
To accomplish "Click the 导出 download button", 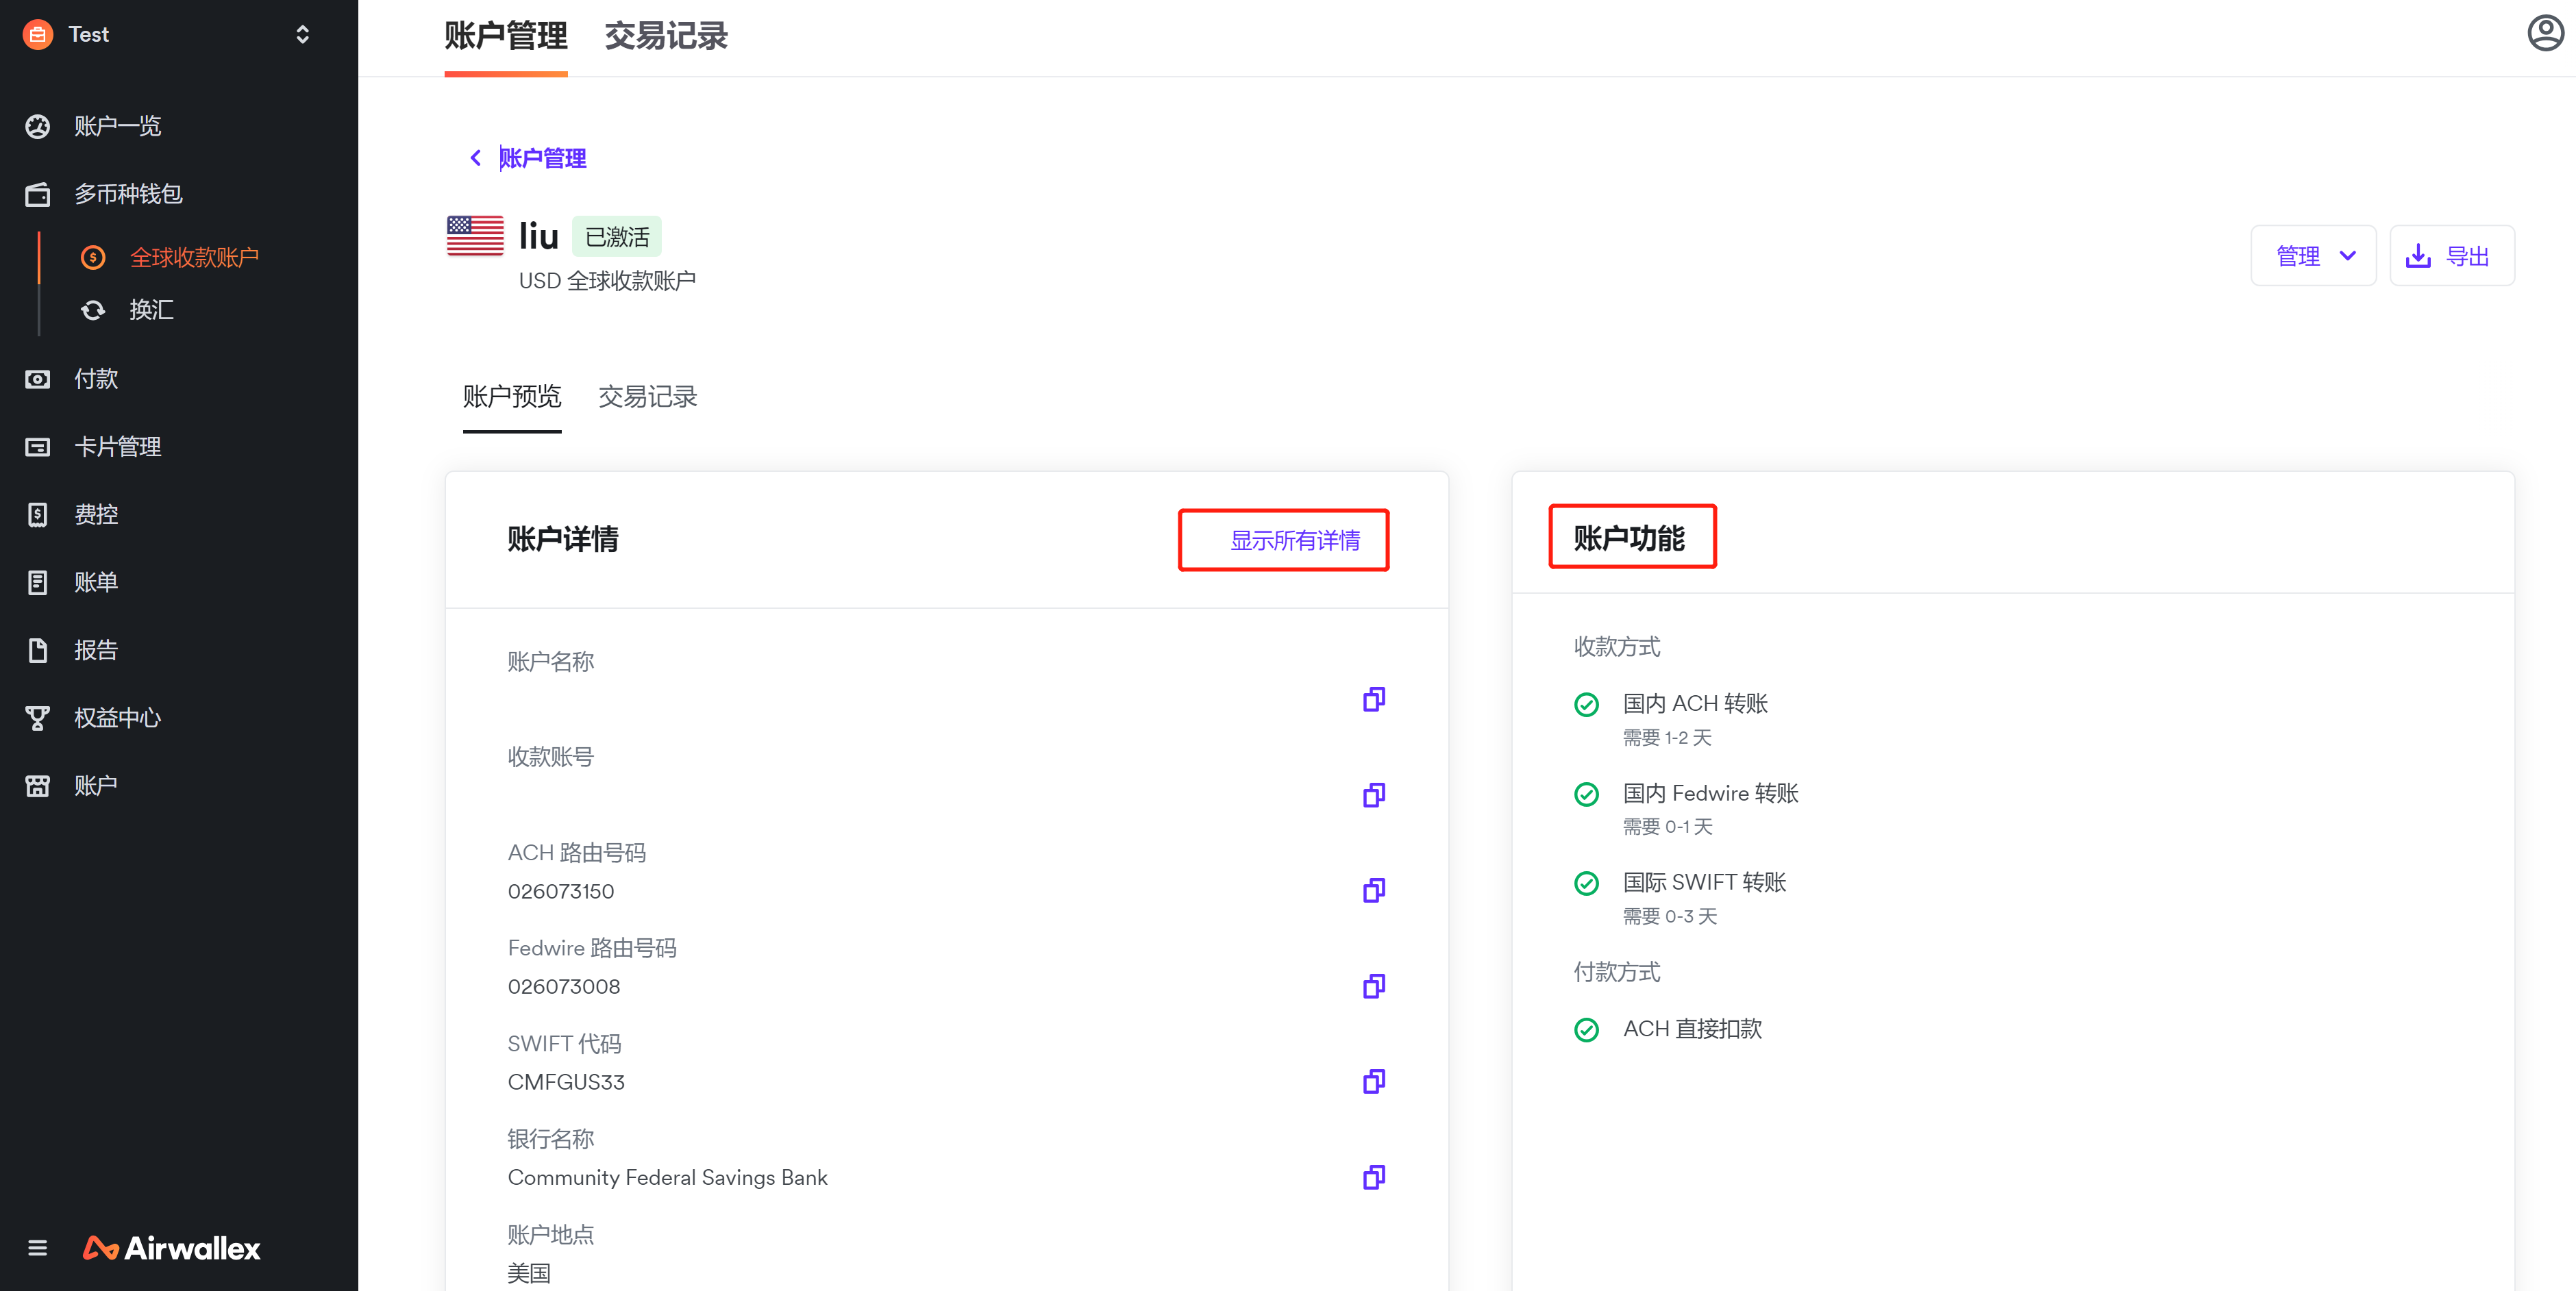I will coord(2451,256).
